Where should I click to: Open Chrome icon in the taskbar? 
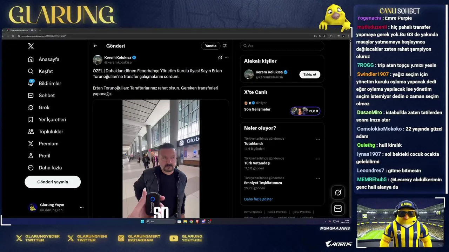pyautogui.click(x=191, y=221)
